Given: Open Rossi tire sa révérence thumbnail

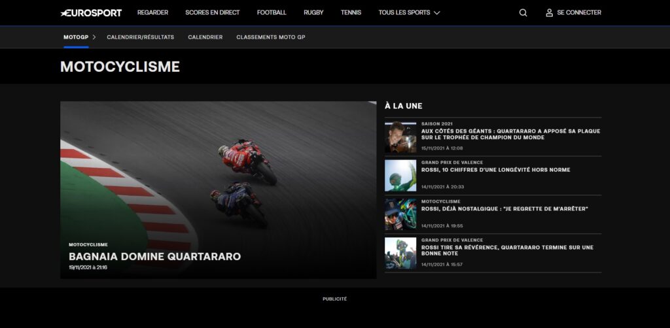Looking at the screenshot, I should (400, 254).
